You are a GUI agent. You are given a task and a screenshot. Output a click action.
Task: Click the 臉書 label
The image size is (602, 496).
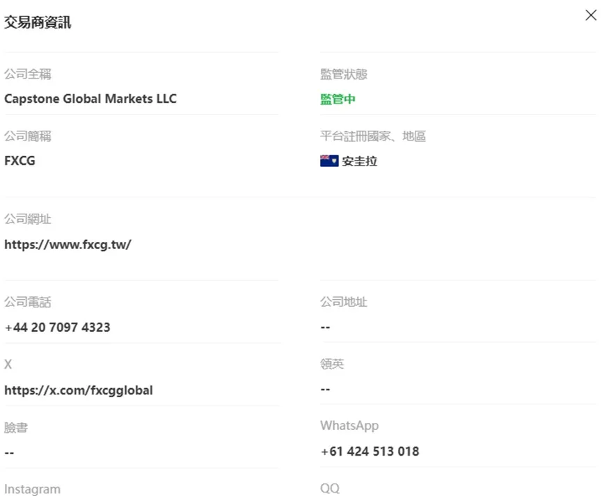coord(16,427)
